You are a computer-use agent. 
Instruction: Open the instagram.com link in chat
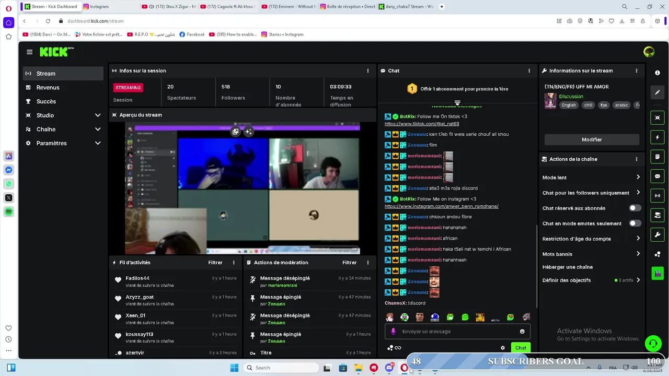tap(442, 206)
